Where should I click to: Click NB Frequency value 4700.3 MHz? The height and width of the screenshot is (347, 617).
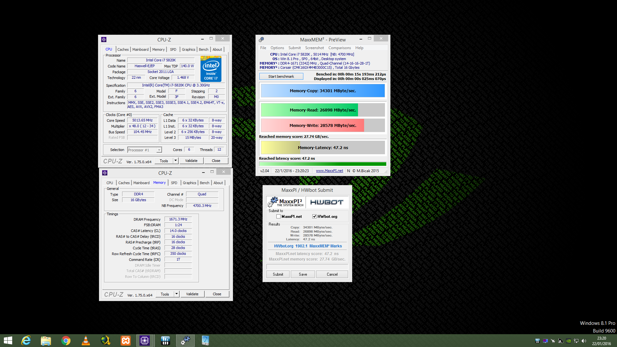(x=202, y=206)
